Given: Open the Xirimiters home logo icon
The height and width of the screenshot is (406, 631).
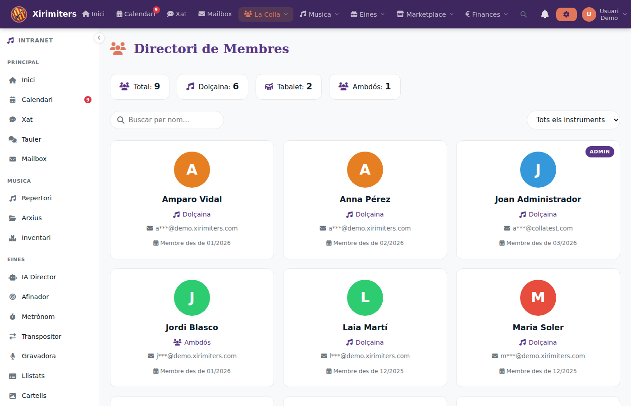Looking at the screenshot, I should coord(18,14).
